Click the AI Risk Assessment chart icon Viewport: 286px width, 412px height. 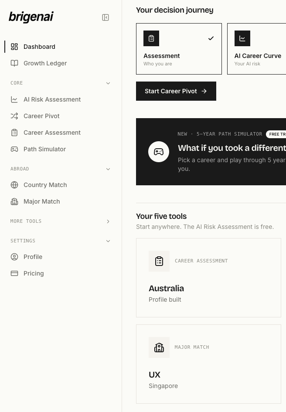point(14,99)
